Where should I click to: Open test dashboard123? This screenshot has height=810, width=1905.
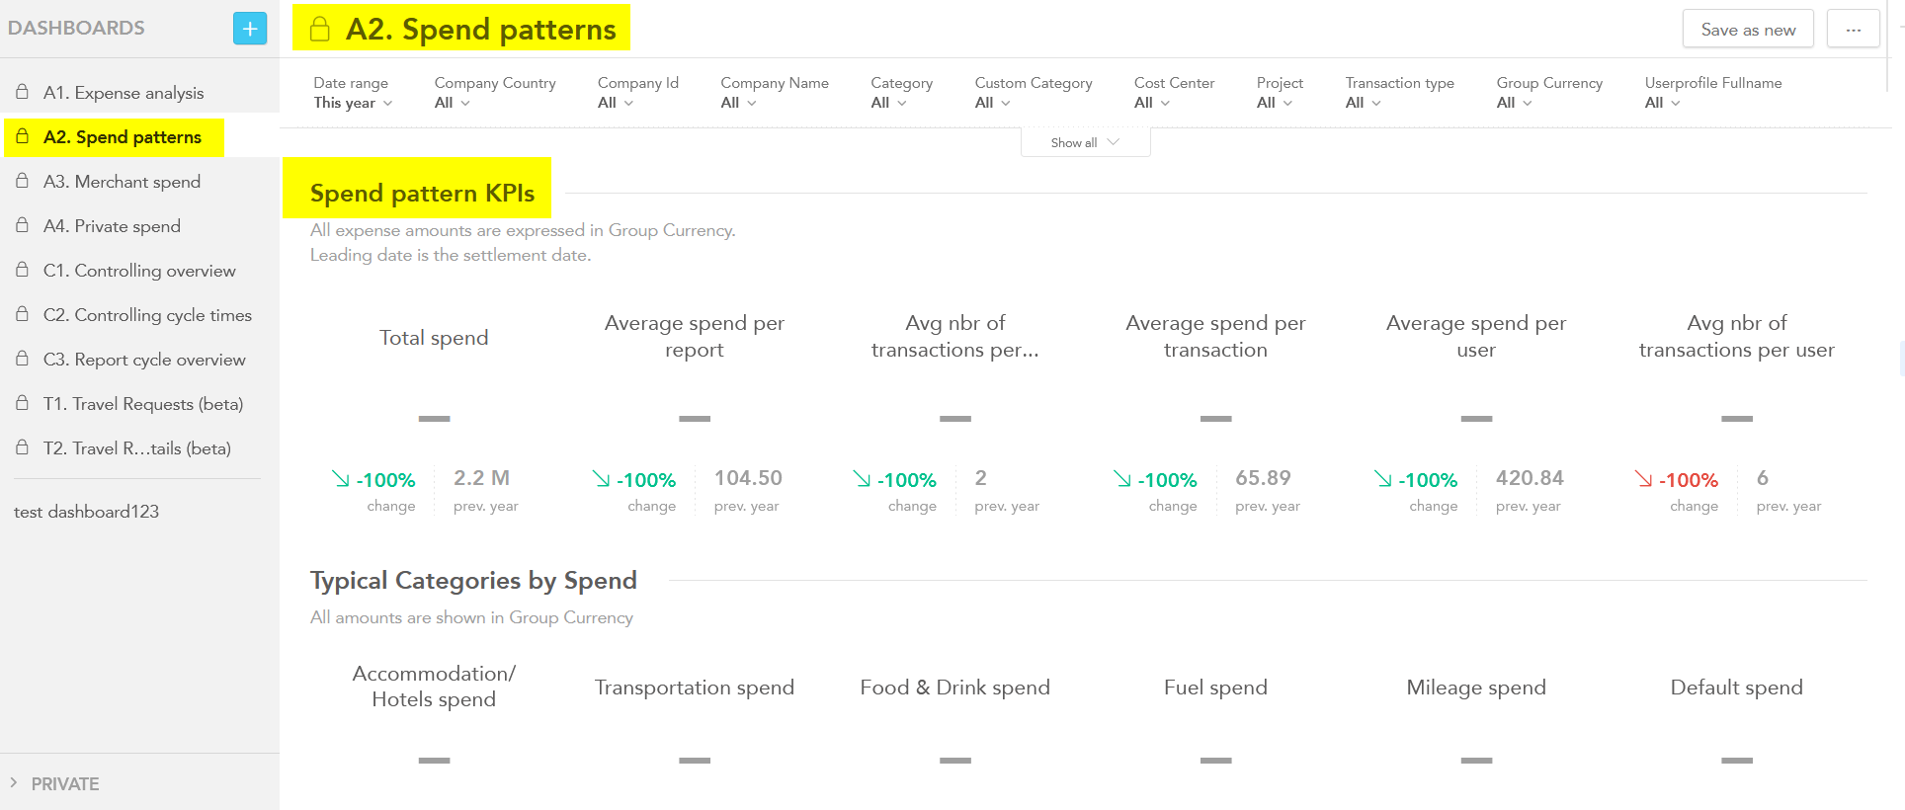(x=86, y=512)
